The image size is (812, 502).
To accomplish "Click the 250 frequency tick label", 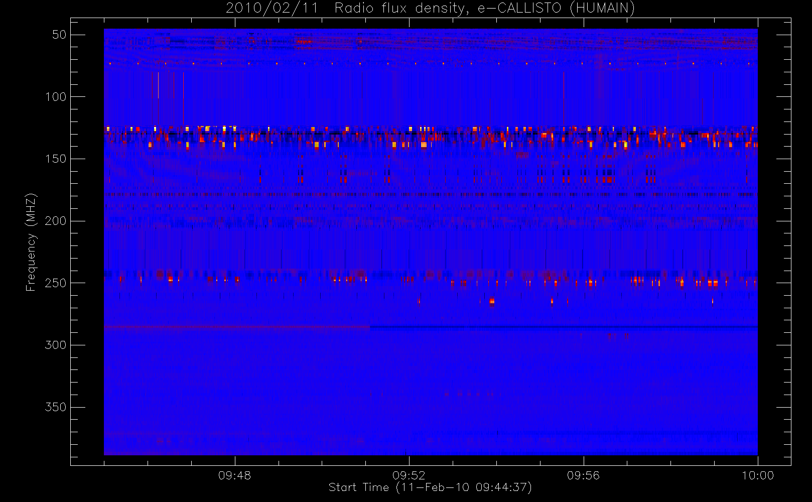I will point(56,283).
